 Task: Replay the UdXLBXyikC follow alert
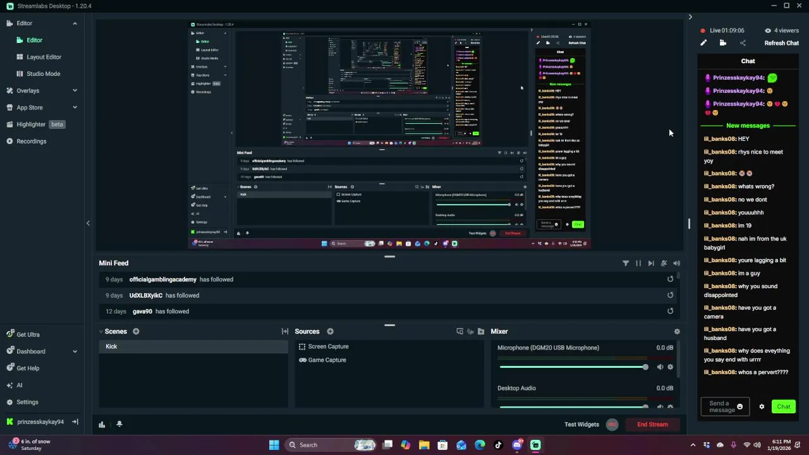click(x=671, y=295)
